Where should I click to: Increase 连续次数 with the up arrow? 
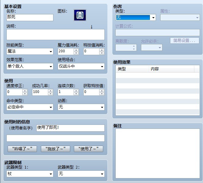[76, 91]
